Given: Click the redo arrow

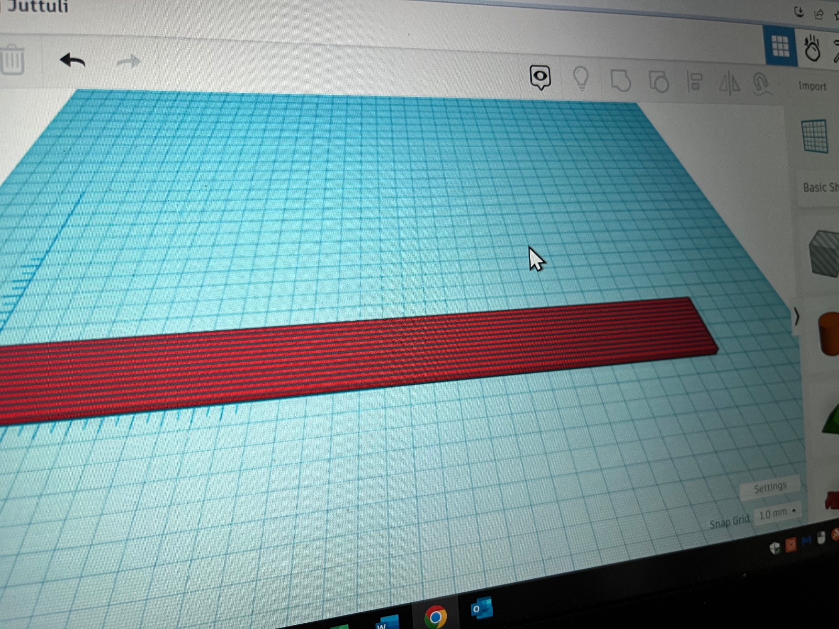Looking at the screenshot, I should [129, 62].
